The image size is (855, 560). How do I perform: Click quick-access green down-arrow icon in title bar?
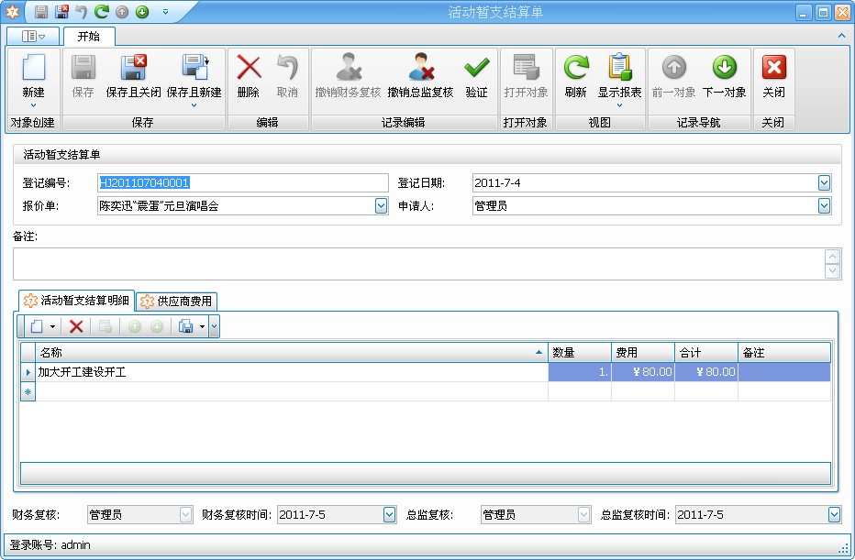click(142, 12)
